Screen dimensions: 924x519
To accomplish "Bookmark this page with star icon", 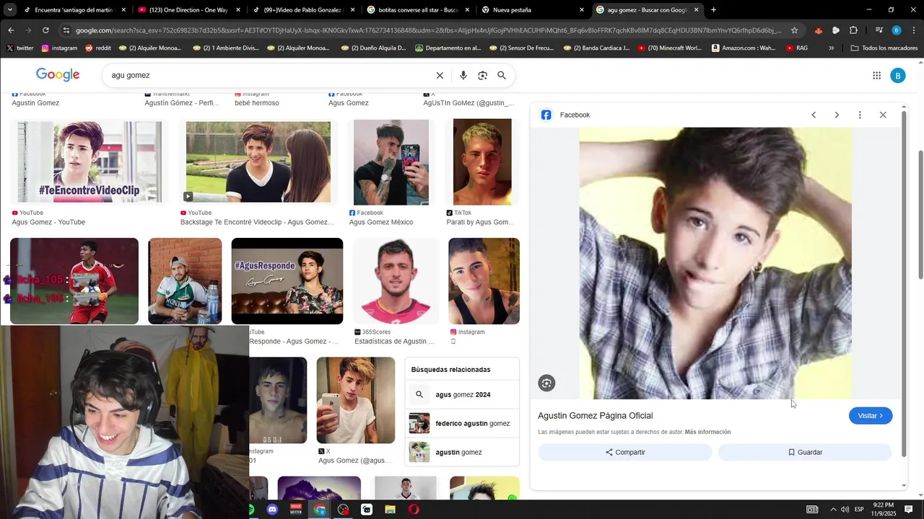I will [x=794, y=30].
